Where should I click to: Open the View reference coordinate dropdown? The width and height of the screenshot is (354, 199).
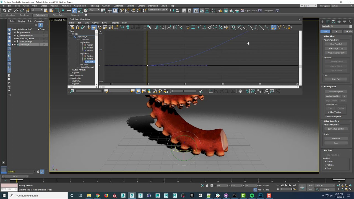(94, 10)
